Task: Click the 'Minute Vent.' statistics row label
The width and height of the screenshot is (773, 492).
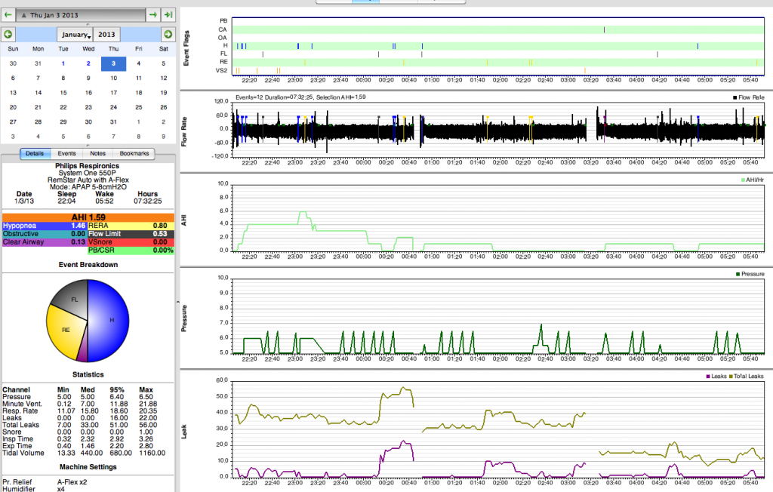Action: pyautogui.click(x=22, y=404)
